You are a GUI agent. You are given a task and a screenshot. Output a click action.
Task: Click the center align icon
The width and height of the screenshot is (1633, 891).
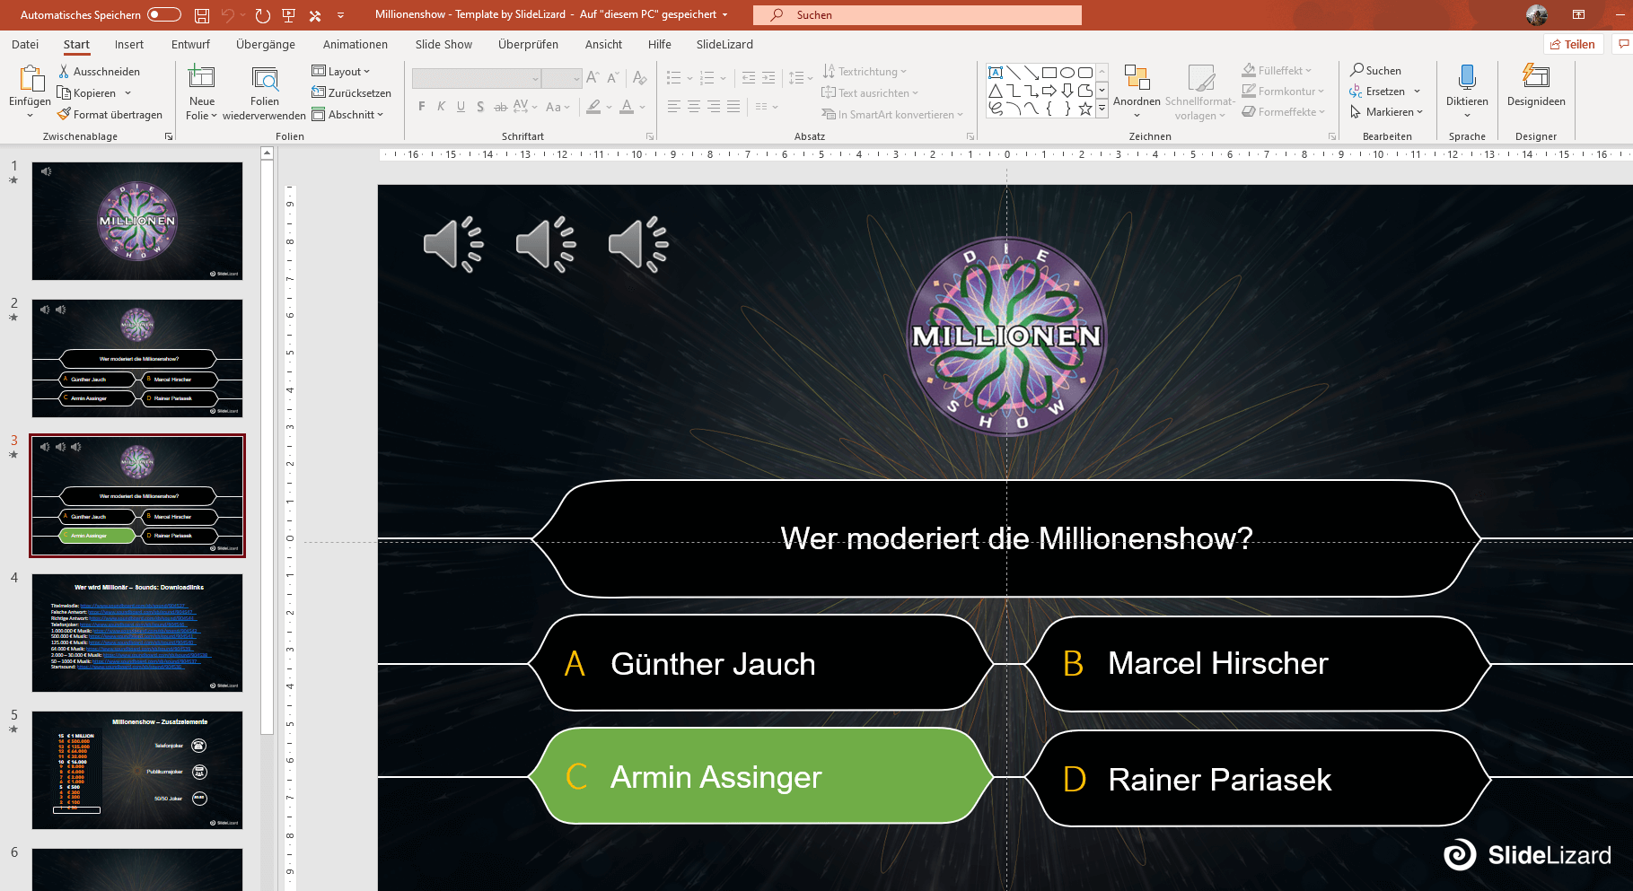pyautogui.click(x=694, y=107)
